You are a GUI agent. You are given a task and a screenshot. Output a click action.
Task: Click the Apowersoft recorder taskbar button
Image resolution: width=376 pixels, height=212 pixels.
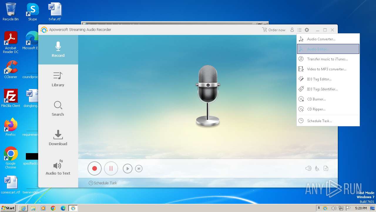73,208
